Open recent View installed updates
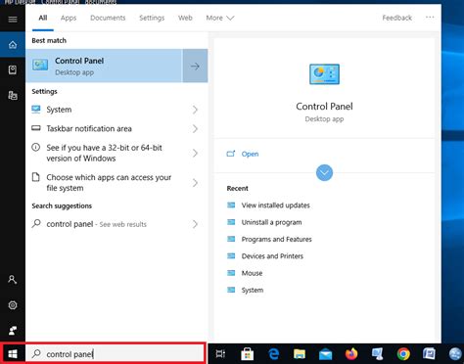 [x=275, y=205]
